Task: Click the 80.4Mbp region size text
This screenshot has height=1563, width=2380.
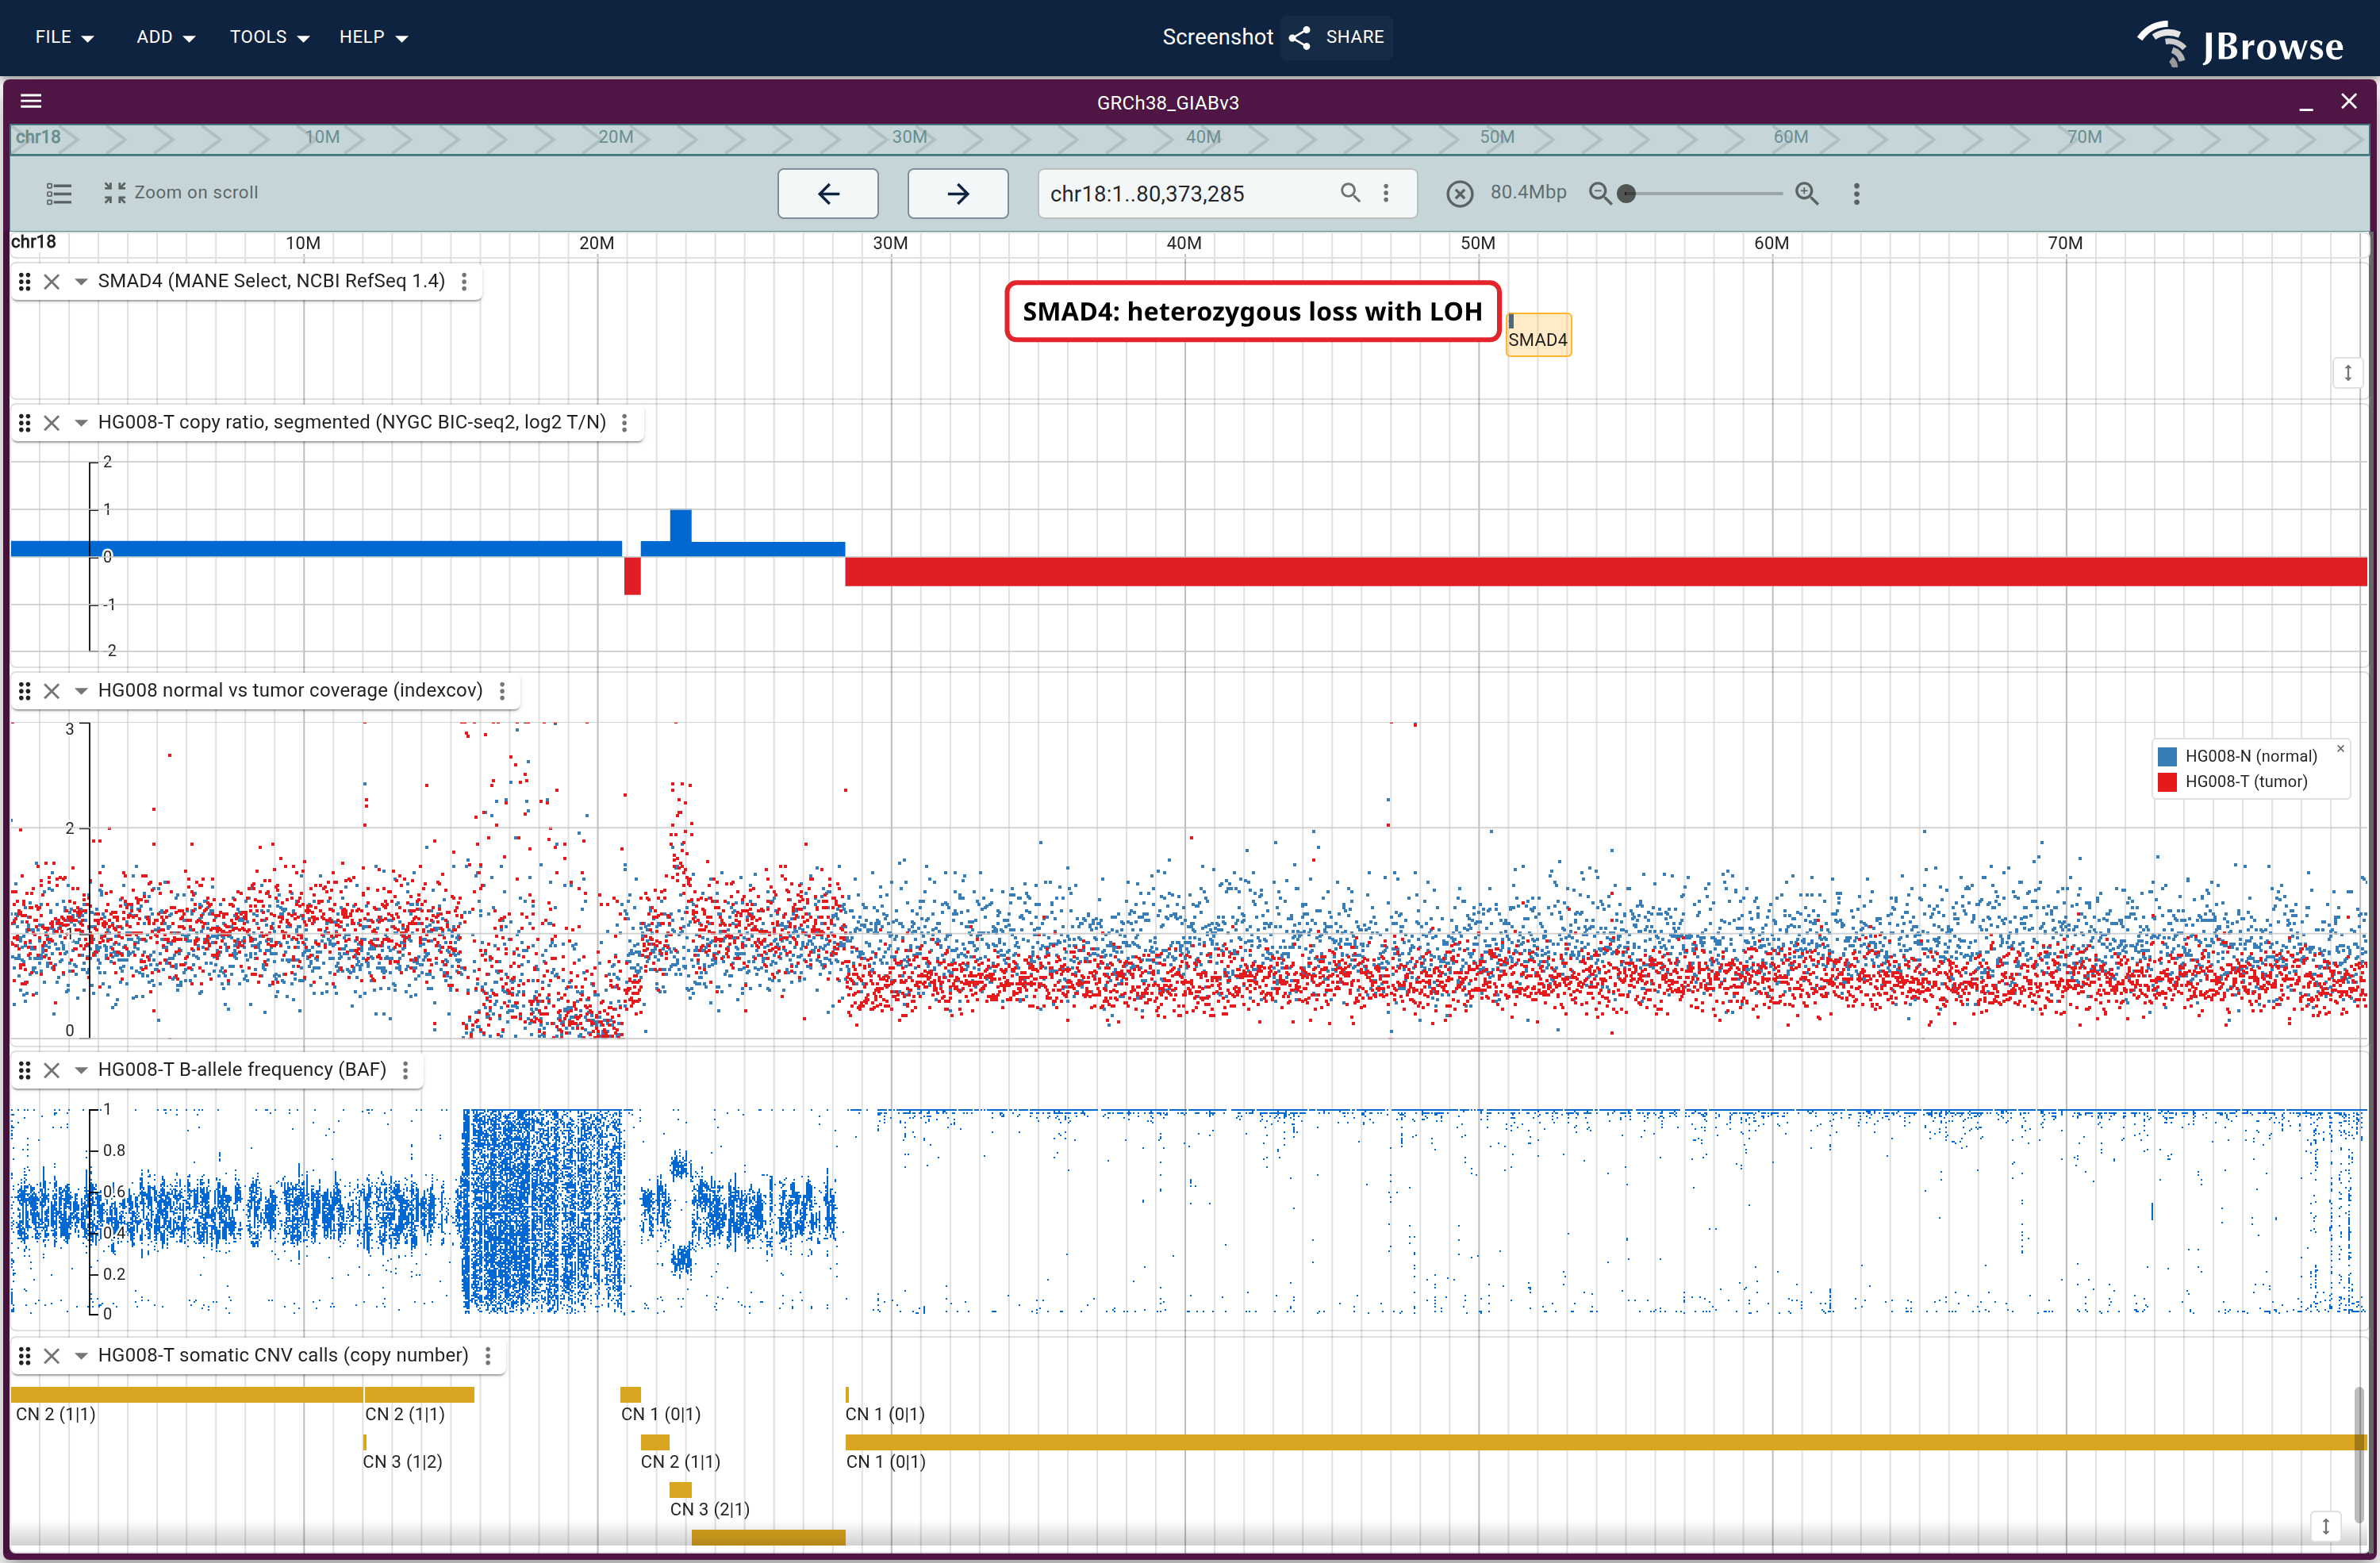Action: (x=1528, y=192)
